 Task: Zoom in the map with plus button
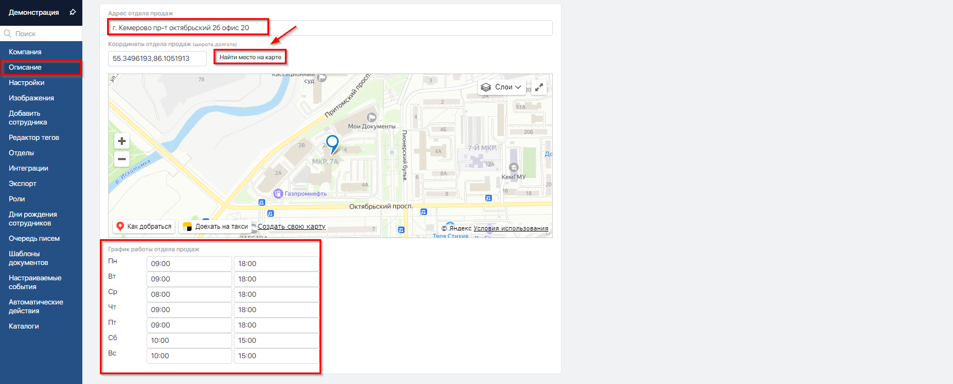122,141
